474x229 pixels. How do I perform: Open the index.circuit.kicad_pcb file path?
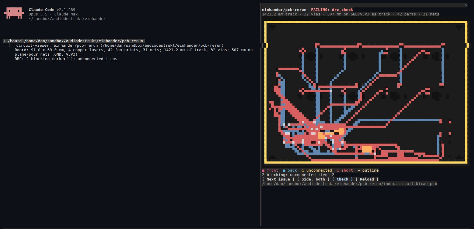click(349, 184)
